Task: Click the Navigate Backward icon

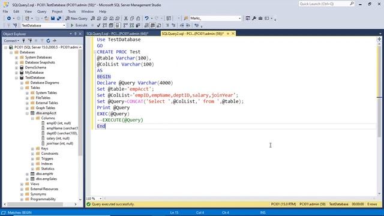Action: coord(9,19)
